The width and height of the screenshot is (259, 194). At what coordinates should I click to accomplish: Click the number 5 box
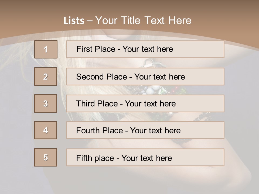pos(46,157)
